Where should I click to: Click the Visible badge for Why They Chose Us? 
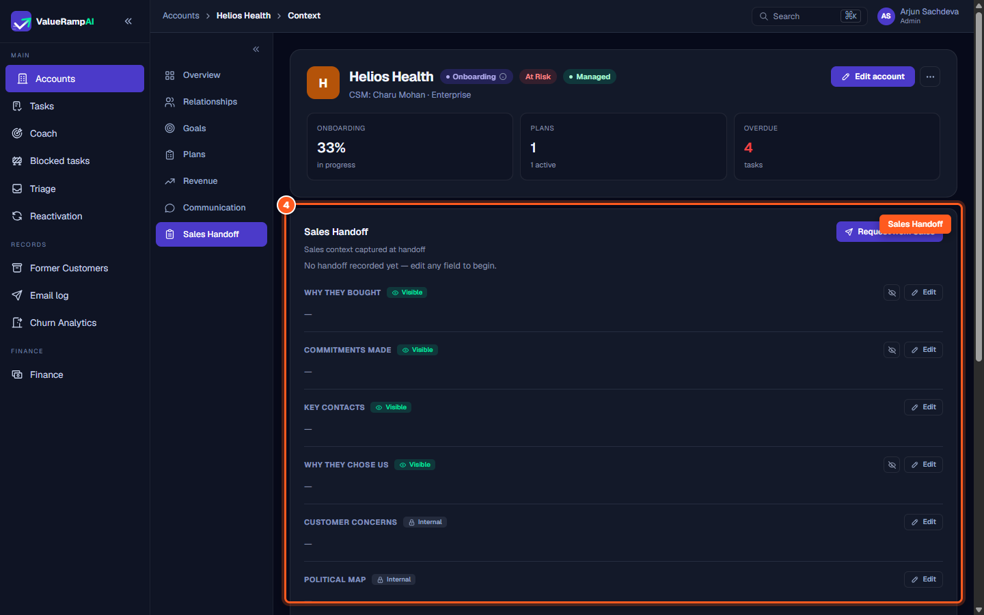(x=415, y=465)
